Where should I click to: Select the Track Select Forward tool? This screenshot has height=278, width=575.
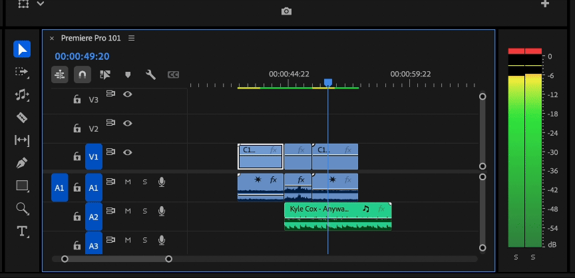[x=22, y=72]
